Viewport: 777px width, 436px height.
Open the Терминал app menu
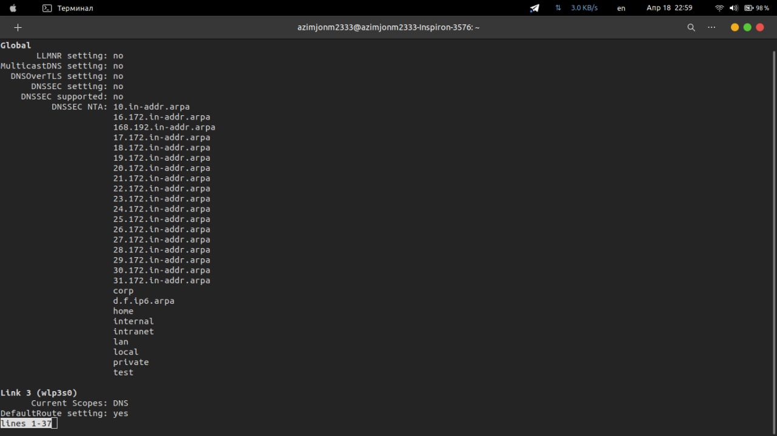point(75,8)
